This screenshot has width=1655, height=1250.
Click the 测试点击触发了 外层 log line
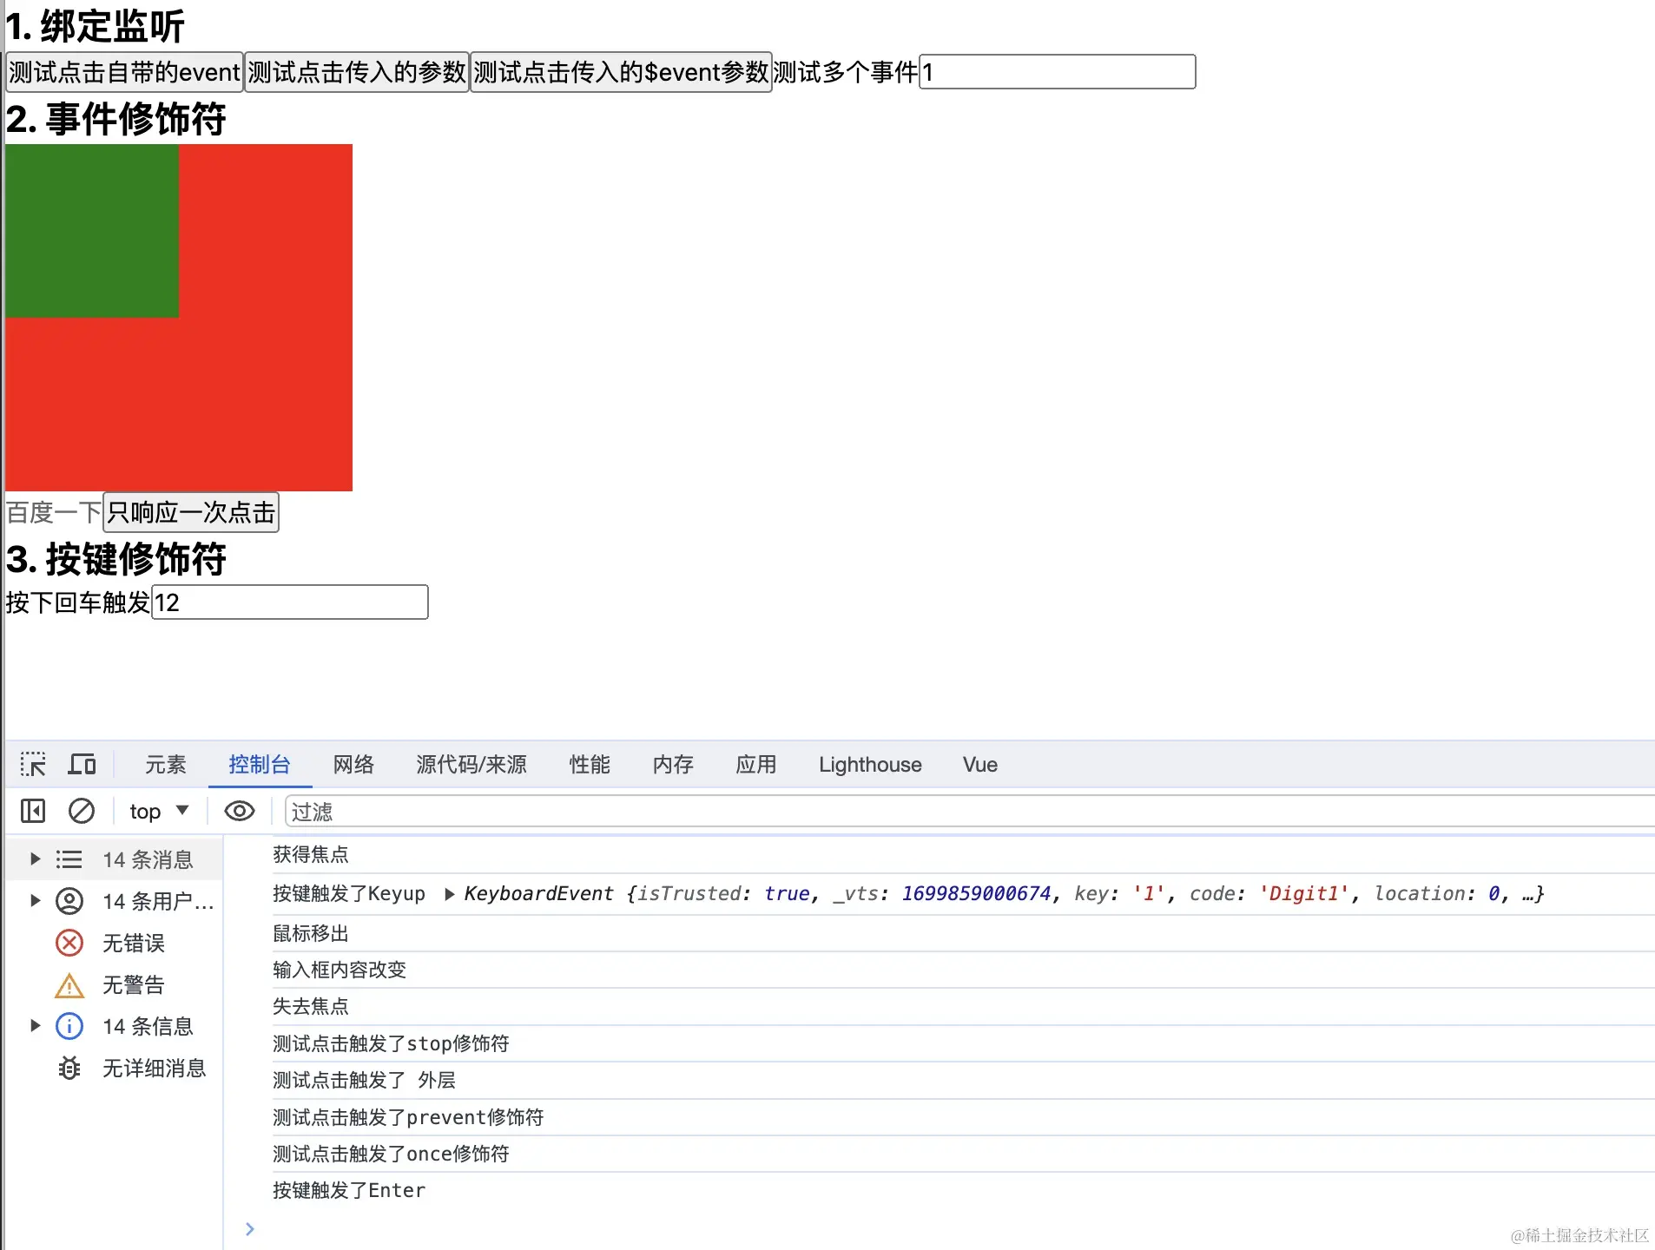tap(364, 1081)
